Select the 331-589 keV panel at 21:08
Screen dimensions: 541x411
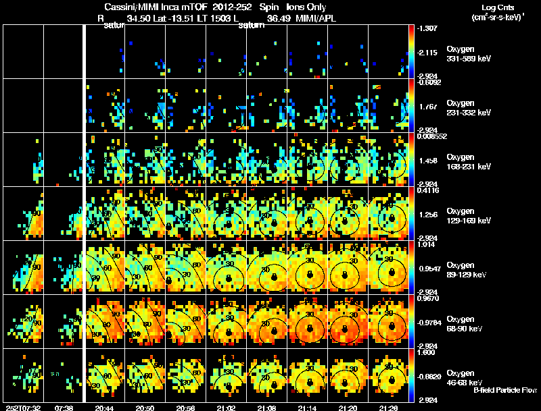point(266,52)
